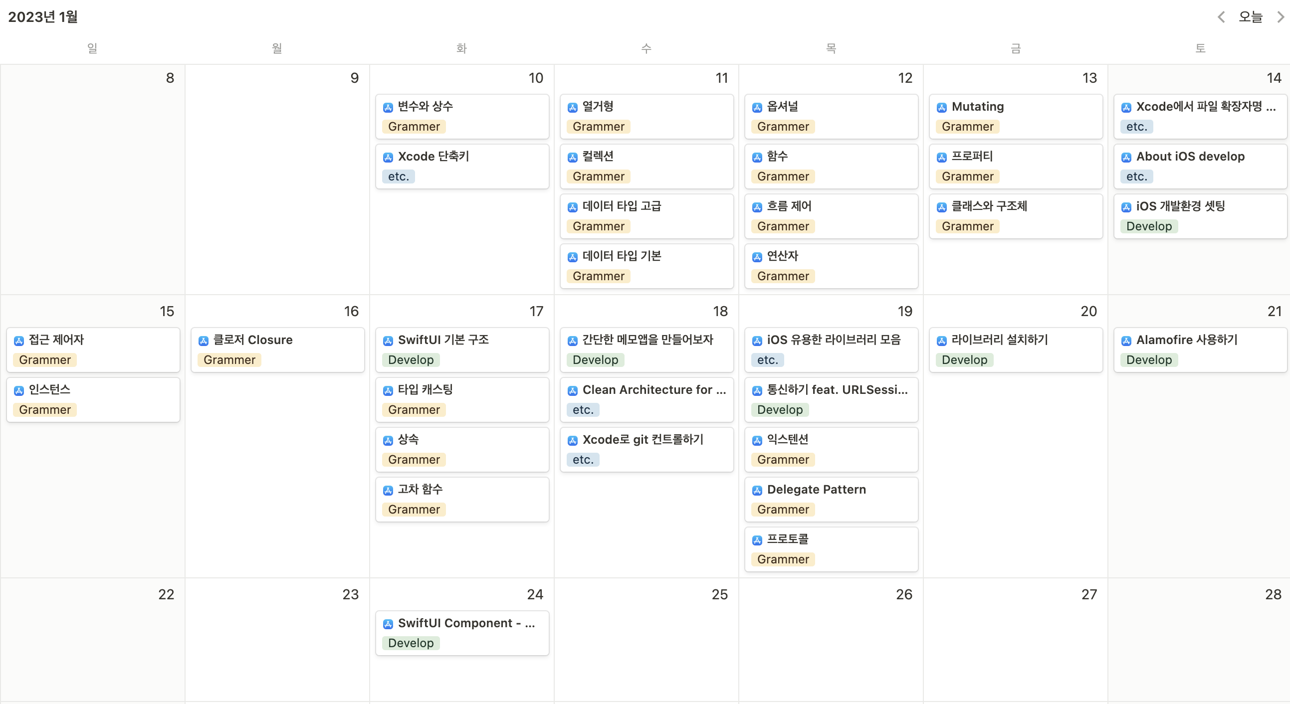Go to next month with right chevron
The height and width of the screenshot is (704, 1290).
coord(1280,17)
